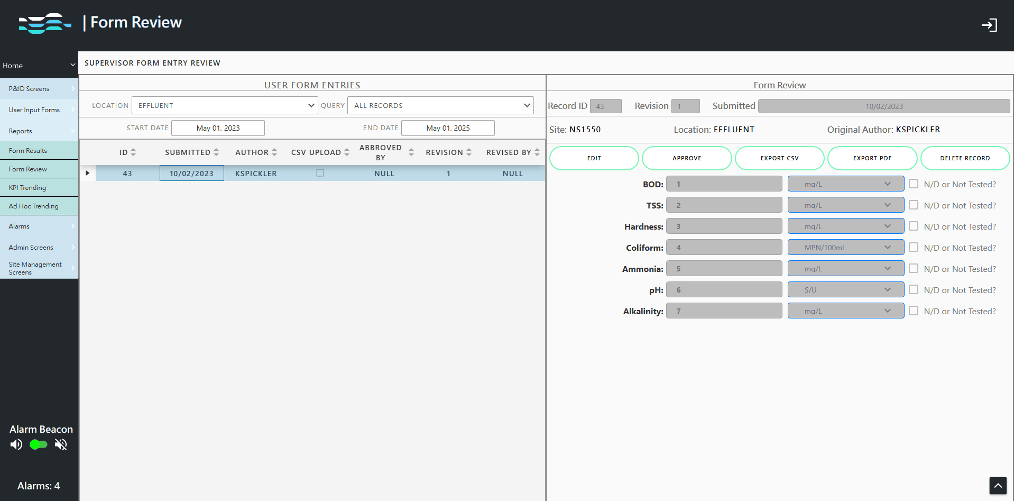
Task: Click the Approve button
Action: click(686, 158)
